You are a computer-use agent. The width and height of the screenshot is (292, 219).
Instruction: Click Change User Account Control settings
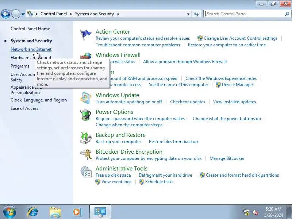241,38
